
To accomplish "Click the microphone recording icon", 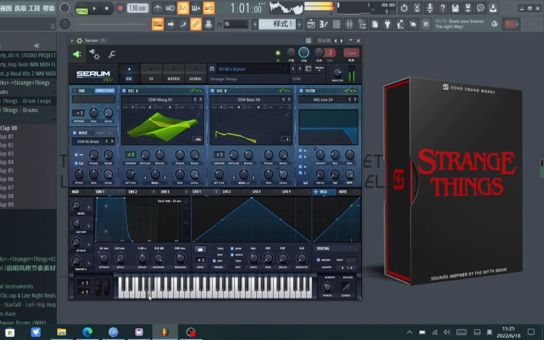I will (x=430, y=8).
